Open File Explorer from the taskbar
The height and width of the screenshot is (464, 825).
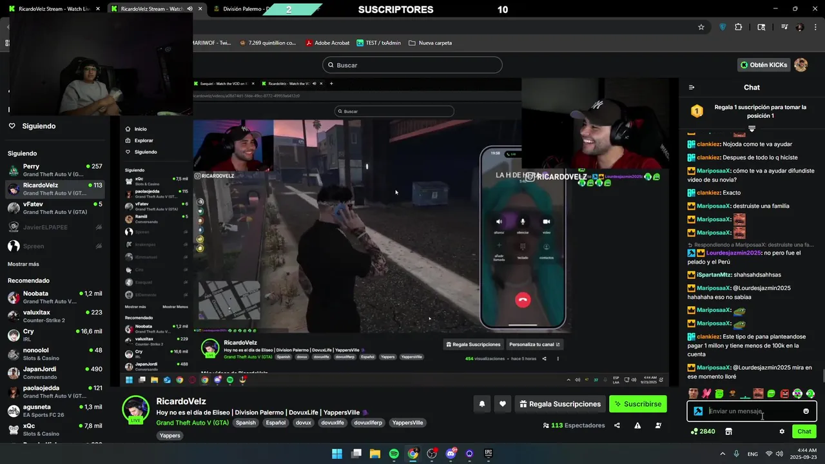pyautogui.click(x=375, y=454)
